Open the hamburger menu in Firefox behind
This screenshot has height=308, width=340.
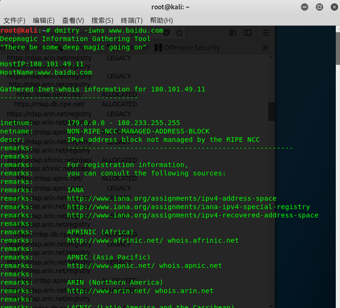266,33
